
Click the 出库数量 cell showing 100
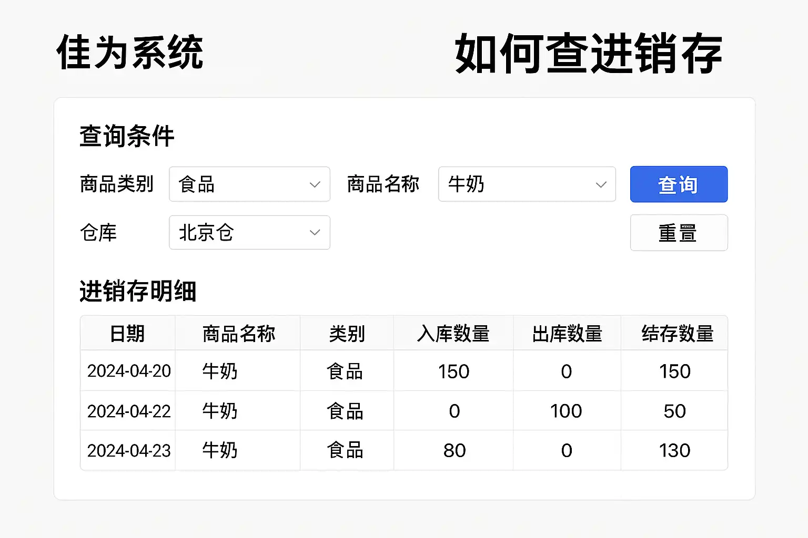point(566,411)
